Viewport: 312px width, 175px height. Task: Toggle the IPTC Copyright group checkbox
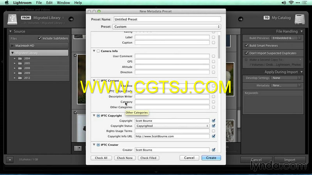98,115
